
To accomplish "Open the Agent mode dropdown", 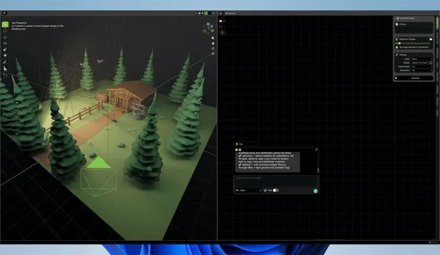I will coord(248,190).
